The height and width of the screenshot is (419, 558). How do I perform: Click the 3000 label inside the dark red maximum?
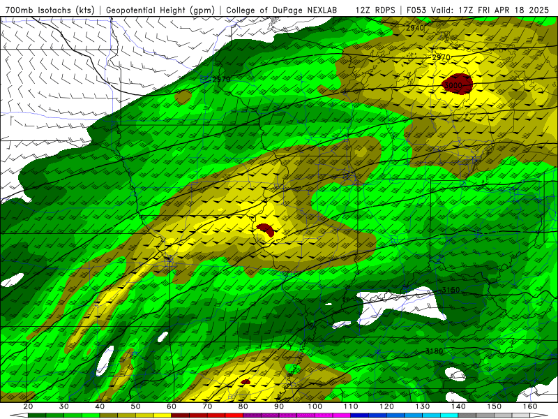pyautogui.click(x=453, y=85)
